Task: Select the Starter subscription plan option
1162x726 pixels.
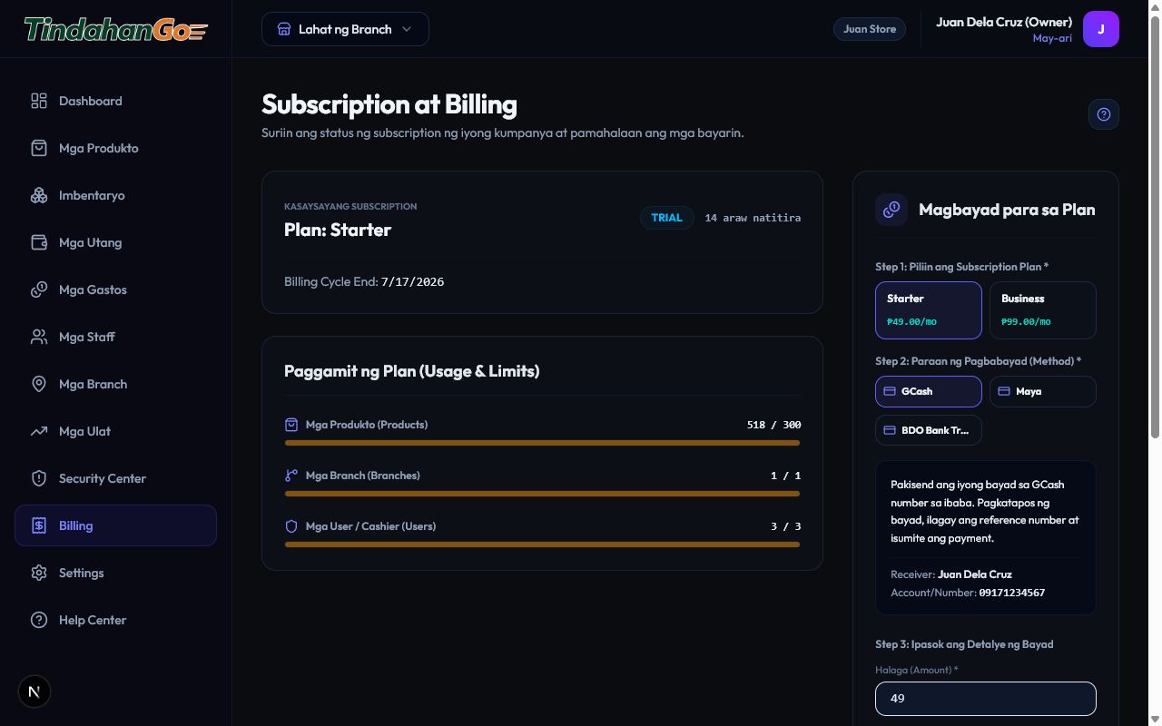Action: 929,310
